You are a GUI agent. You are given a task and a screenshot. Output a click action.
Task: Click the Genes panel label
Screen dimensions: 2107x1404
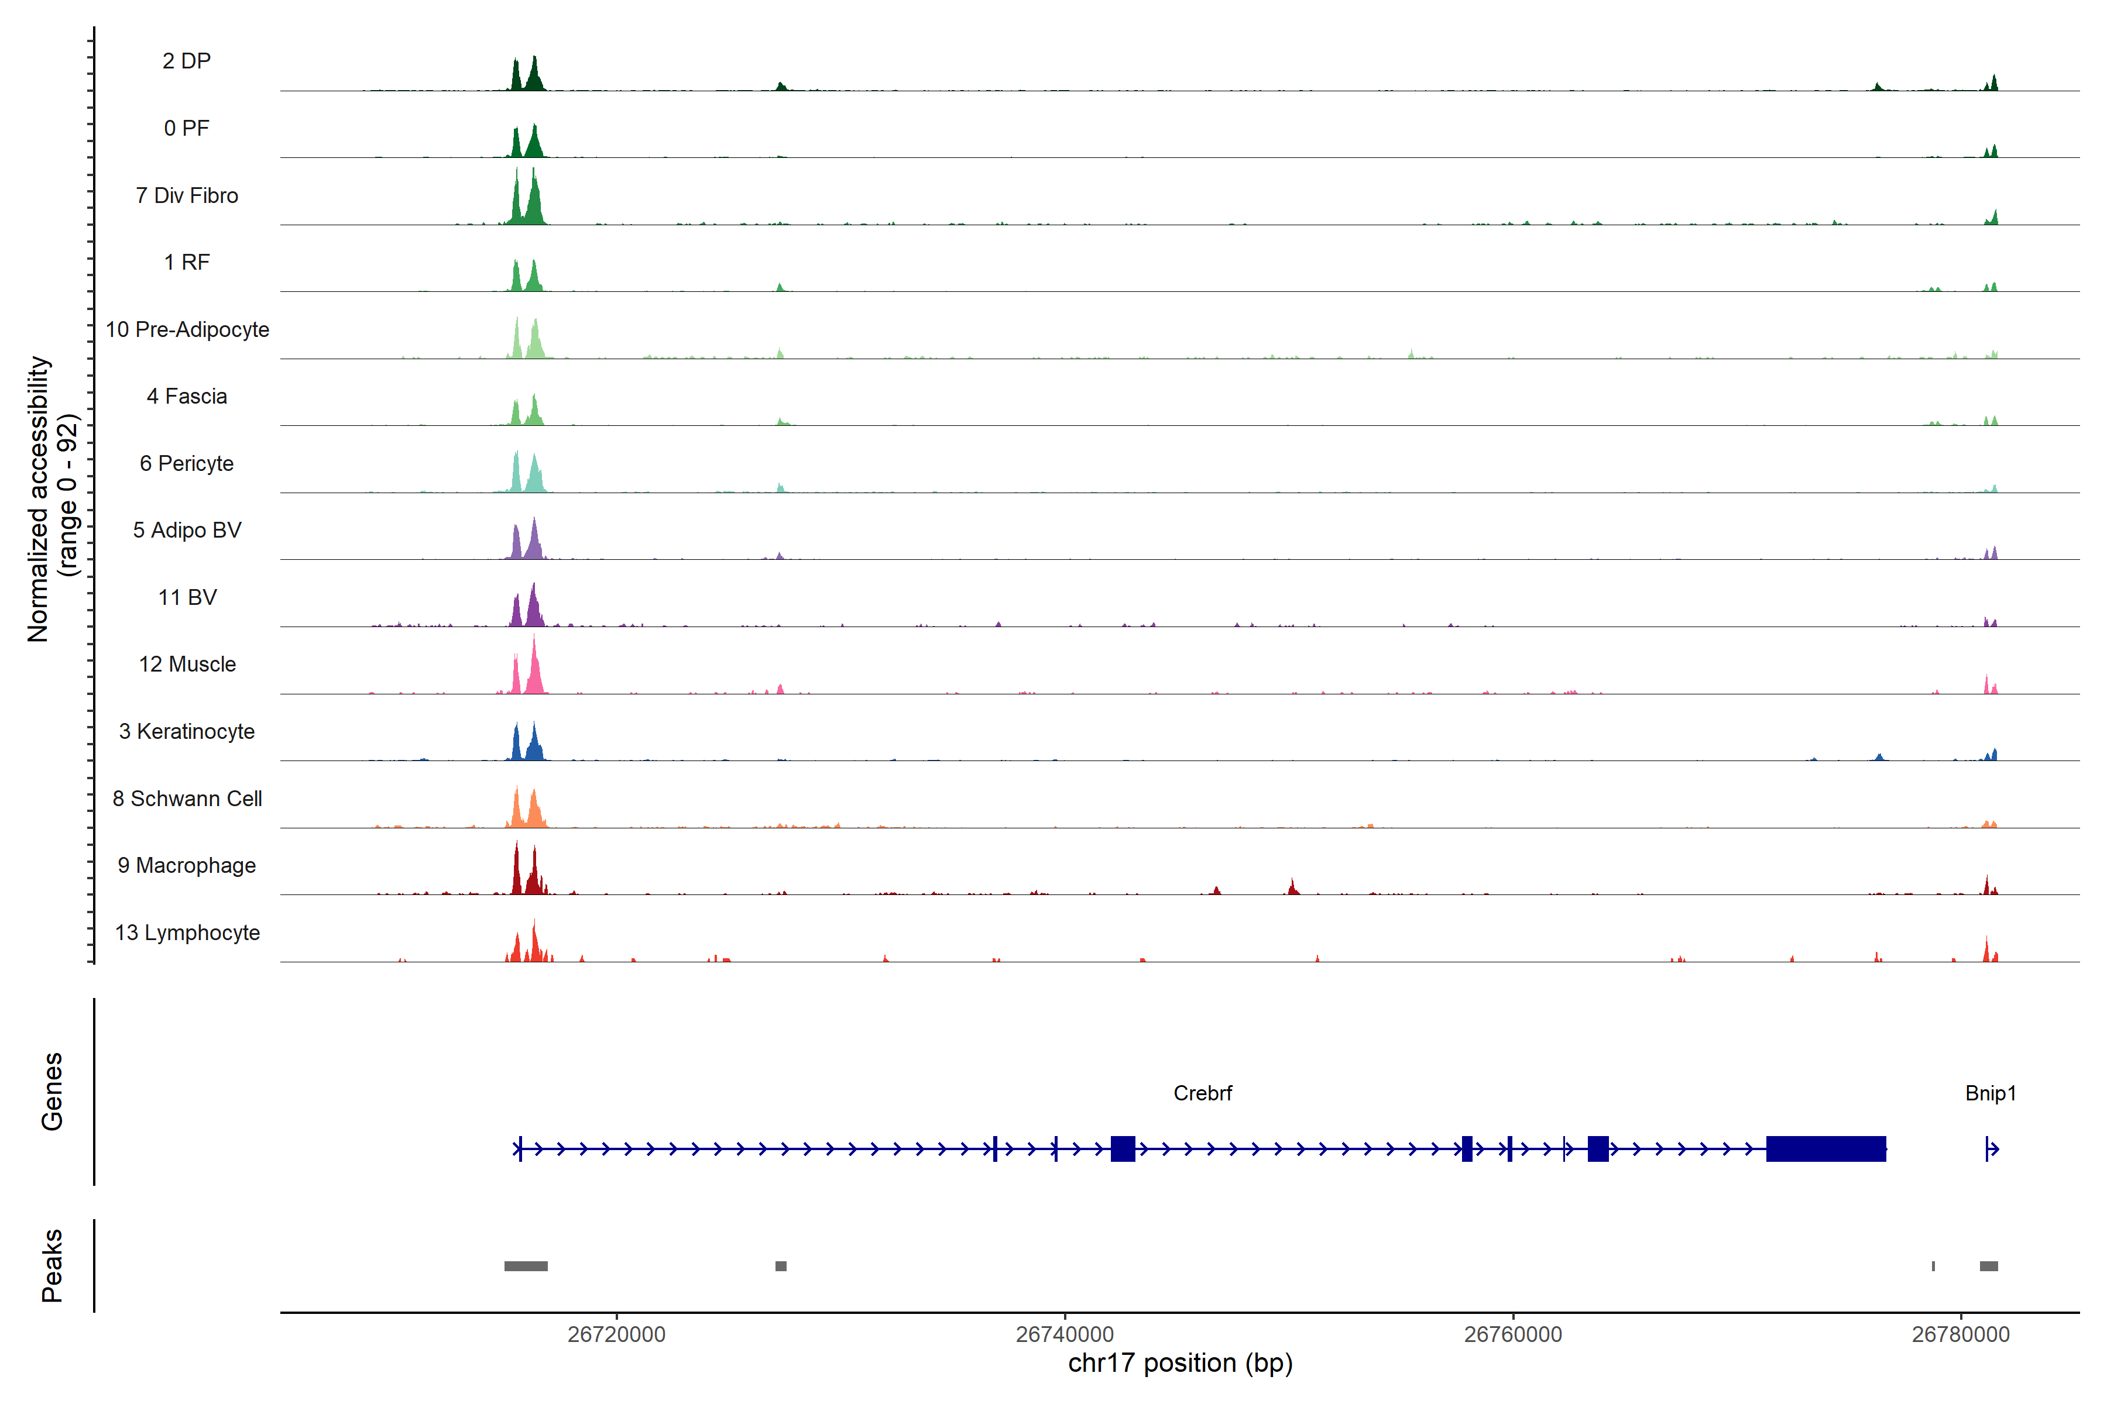coord(52,1090)
